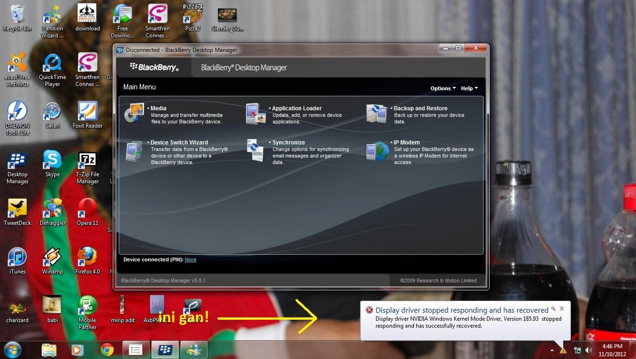The image size is (636, 359).
Task: Click the BlackBerry Desktop Manager header tab
Action: tap(244, 68)
